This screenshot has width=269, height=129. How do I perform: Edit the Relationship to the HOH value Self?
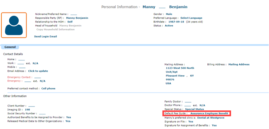(70, 22)
